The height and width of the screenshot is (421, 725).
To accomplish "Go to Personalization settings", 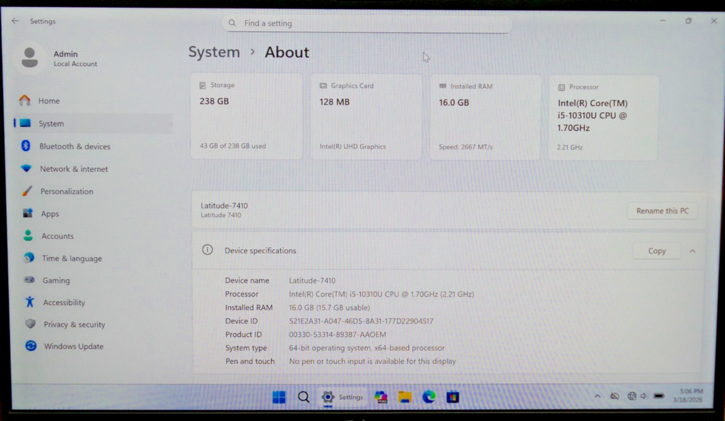I will coord(66,191).
